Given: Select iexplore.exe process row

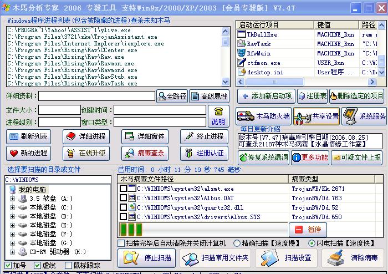Looking at the screenshot, I should tap(85, 44).
